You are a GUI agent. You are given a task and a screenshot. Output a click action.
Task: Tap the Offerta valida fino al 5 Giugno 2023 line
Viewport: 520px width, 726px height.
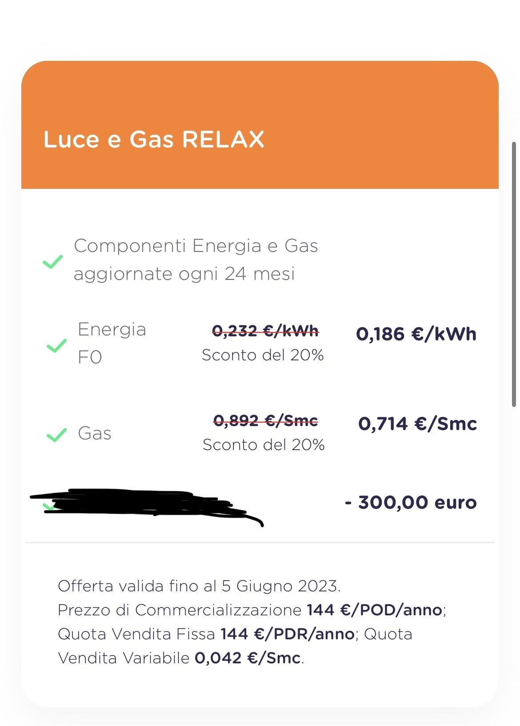pyautogui.click(x=199, y=586)
